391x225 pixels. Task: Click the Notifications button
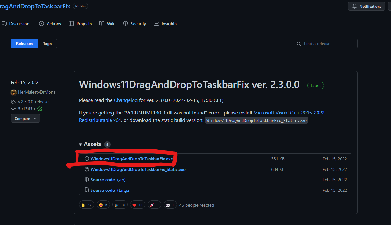point(367,6)
